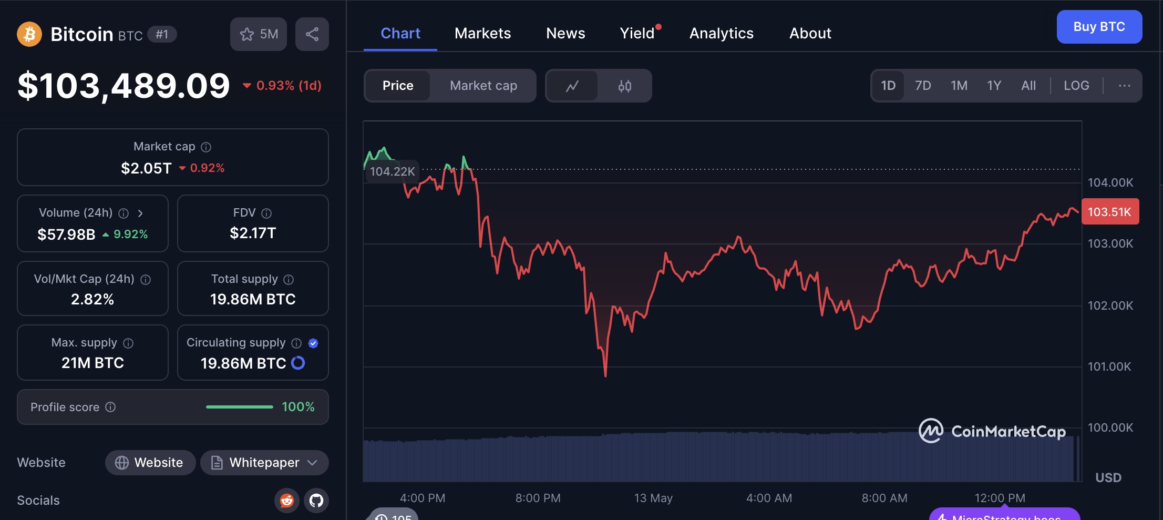Click the $57.98B volume value
The height and width of the screenshot is (520, 1163).
tap(66, 234)
